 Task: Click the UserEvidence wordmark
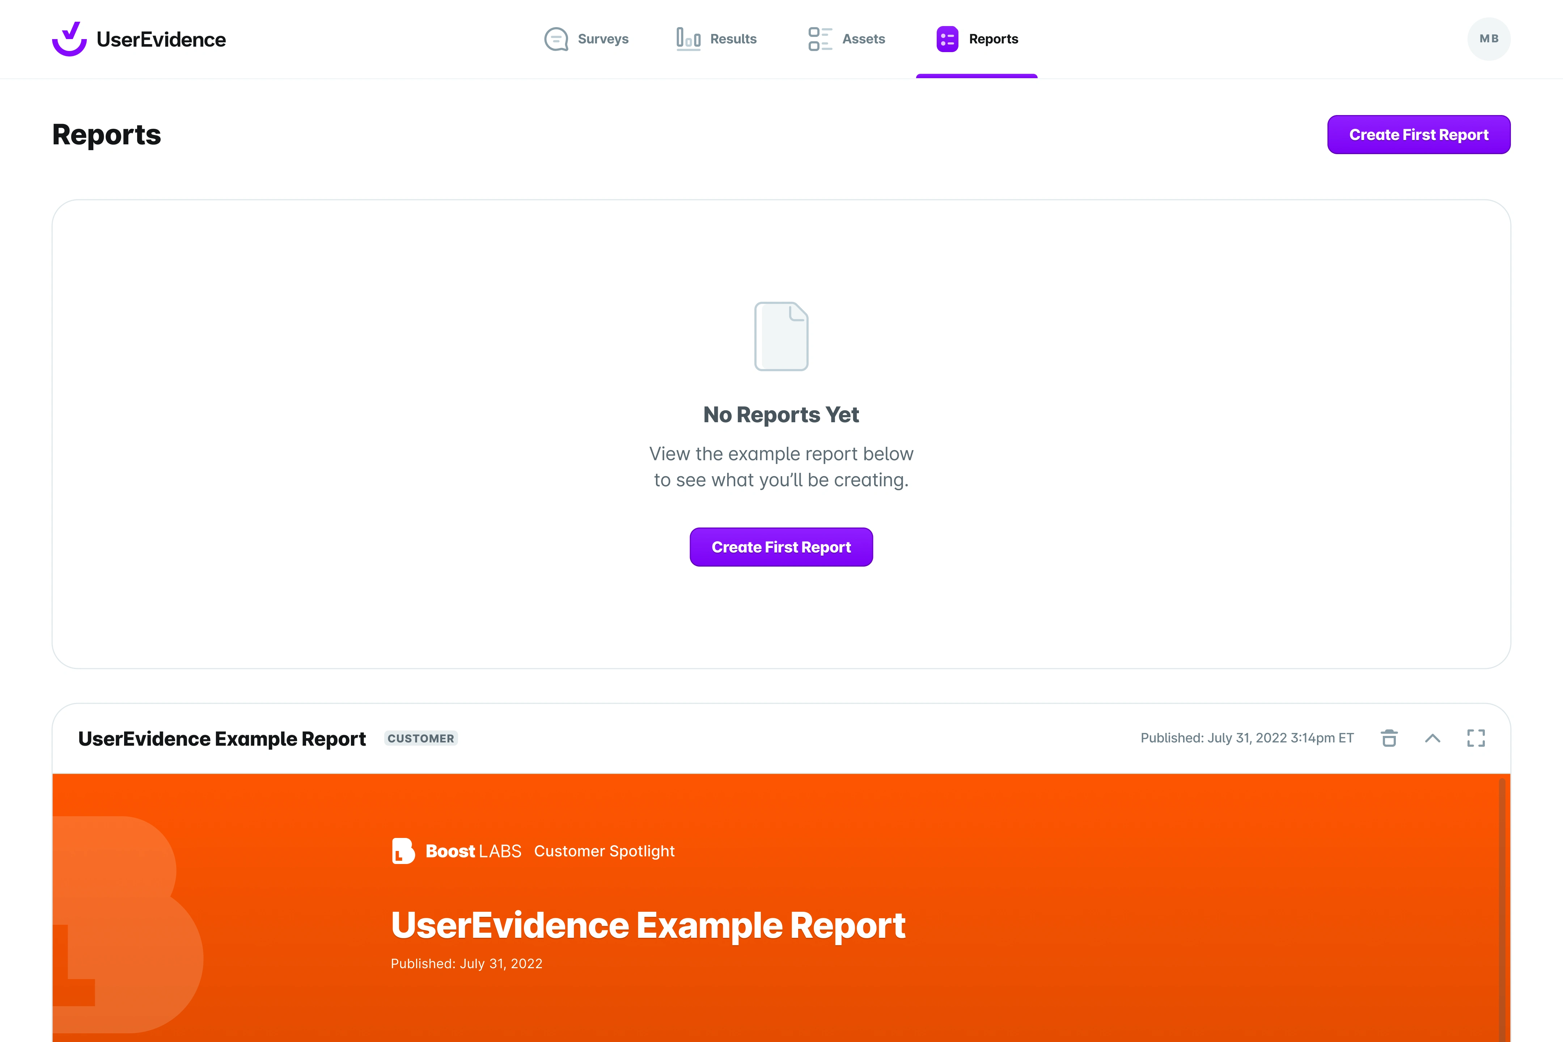click(x=161, y=39)
